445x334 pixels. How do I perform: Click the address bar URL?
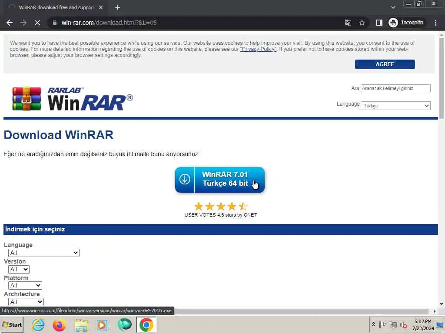click(x=109, y=23)
